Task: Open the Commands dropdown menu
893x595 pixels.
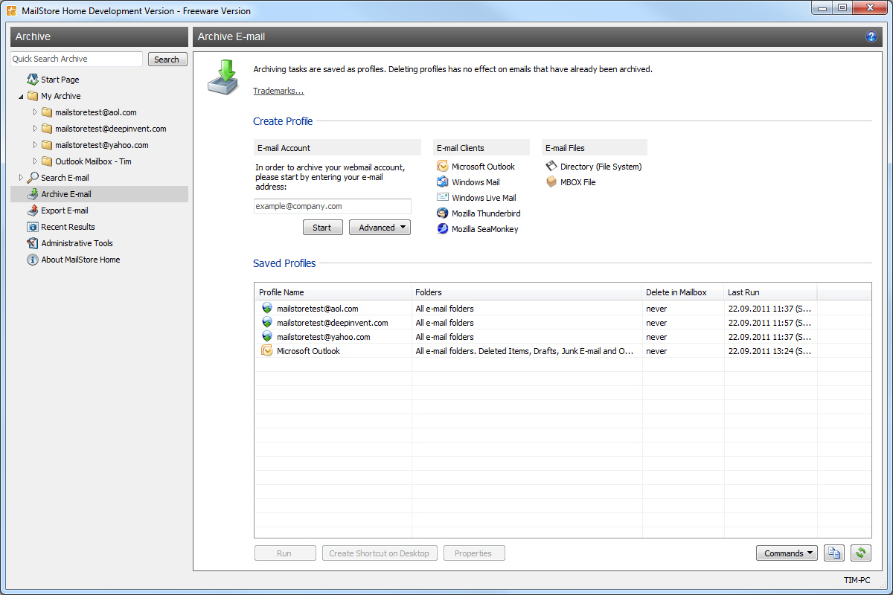Action: (787, 553)
